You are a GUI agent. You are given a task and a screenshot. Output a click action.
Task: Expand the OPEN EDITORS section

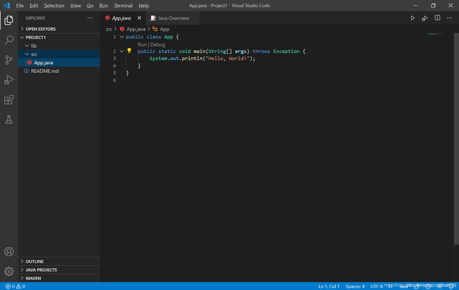pos(59,29)
